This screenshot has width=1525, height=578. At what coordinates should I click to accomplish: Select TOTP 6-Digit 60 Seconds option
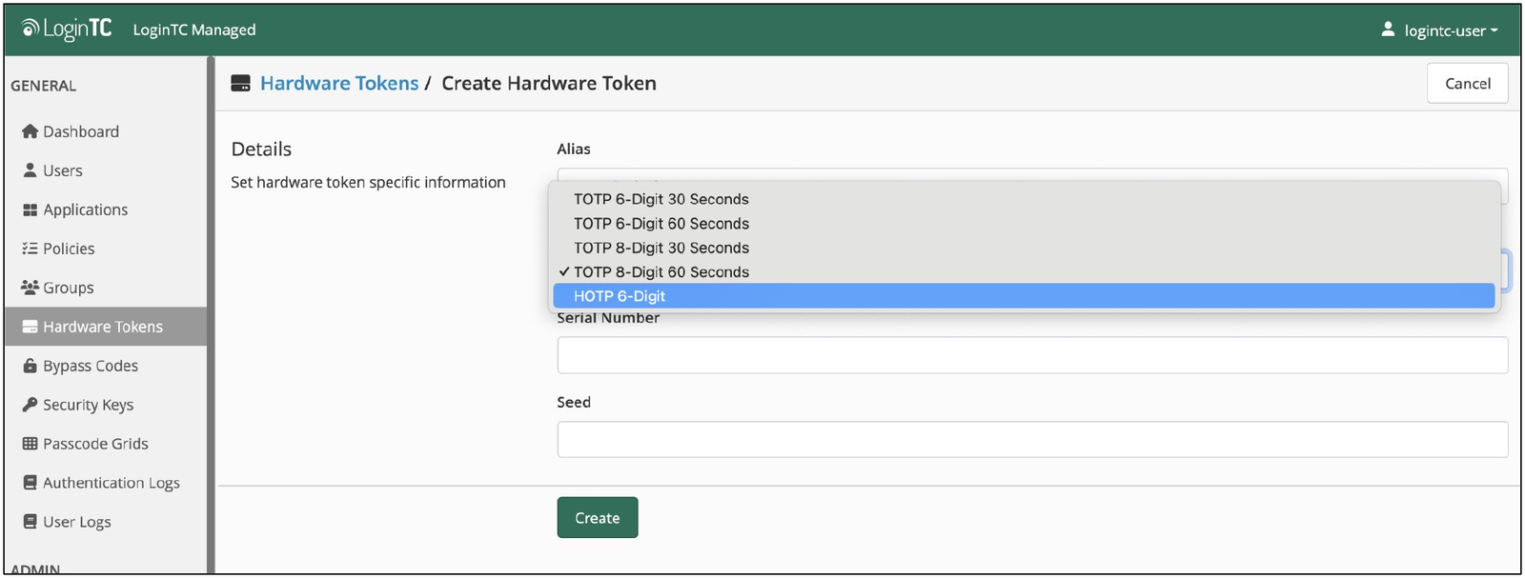click(1024, 224)
